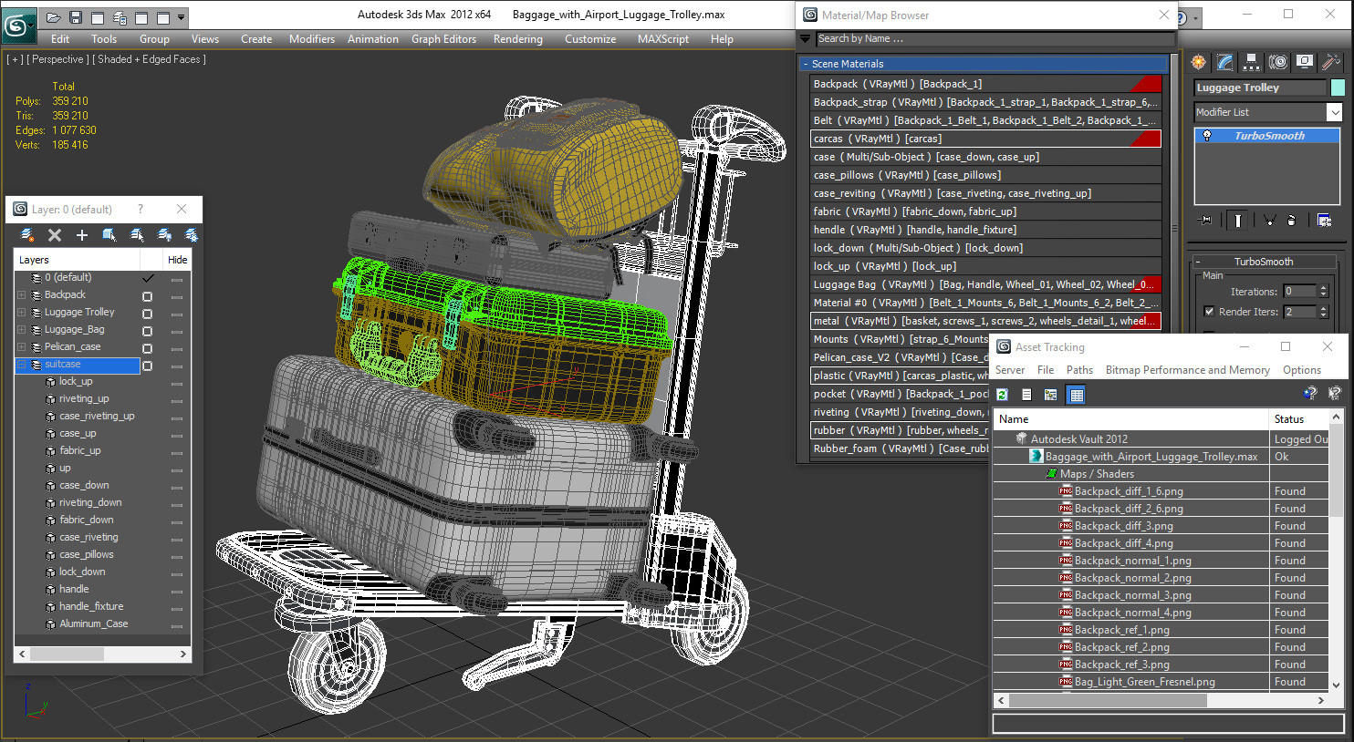Open the Motion command panel tab
Viewport: 1354px width, 742px height.
[1278, 62]
